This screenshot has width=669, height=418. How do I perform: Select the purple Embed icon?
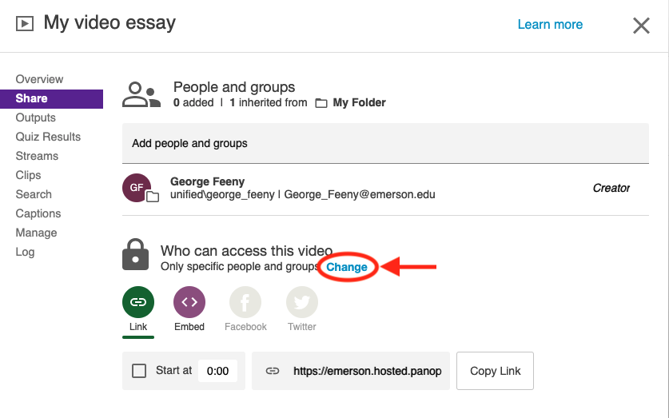tap(189, 302)
